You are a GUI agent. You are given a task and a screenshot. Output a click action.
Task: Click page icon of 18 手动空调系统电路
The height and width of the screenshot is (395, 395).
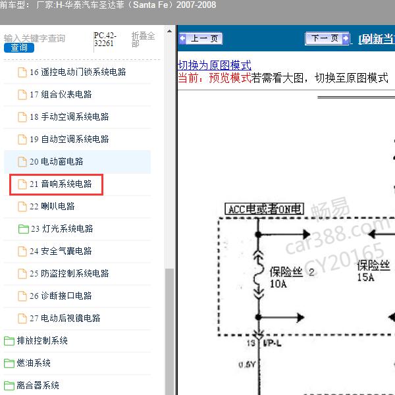[22, 117]
